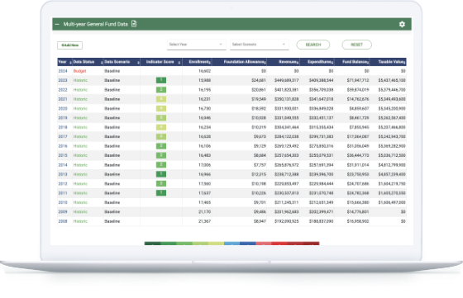This screenshot has width=463, height=298.
Task: Sort the Data Status column
Action: click(102, 63)
